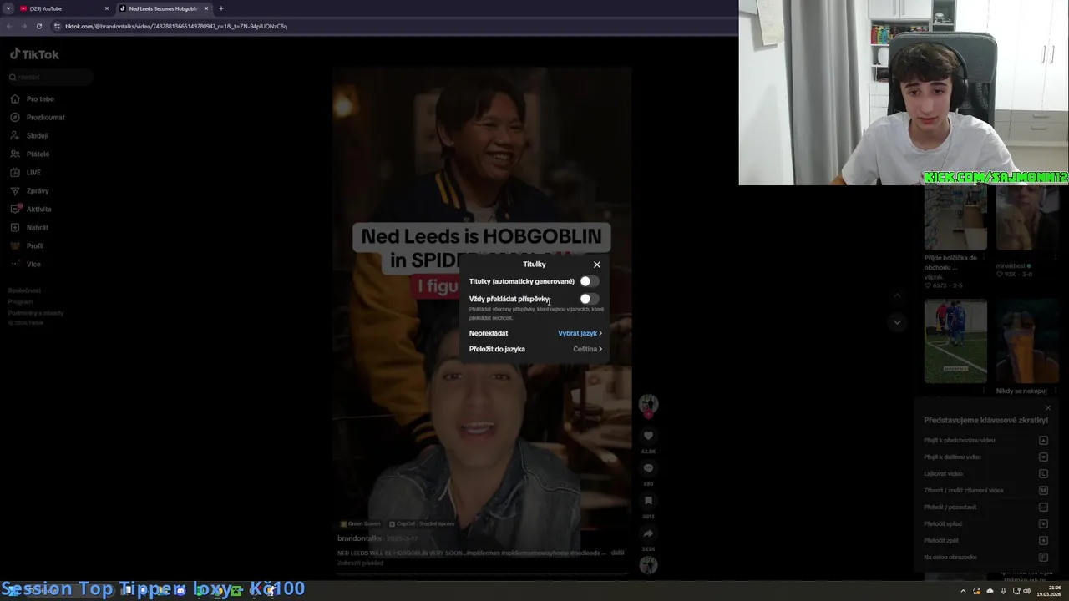Viewport: 1069px width, 601px height.
Task: Open a new browser tab
Action: (x=221, y=8)
